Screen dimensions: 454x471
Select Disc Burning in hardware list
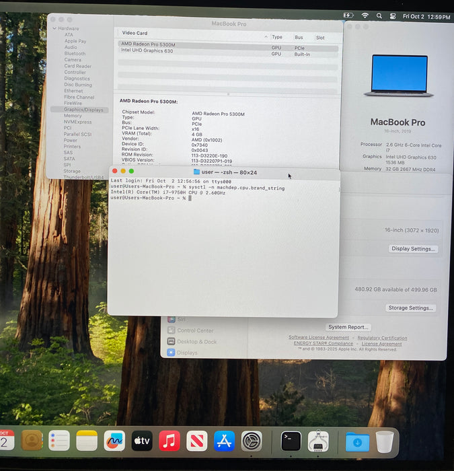(78, 85)
